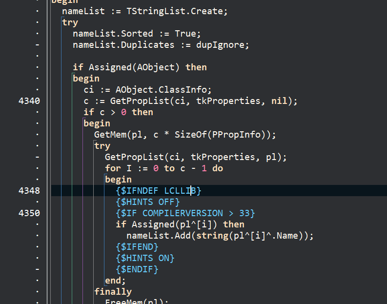Click the finally keyword
Screen dimensions: 387x304
[113, 292]
